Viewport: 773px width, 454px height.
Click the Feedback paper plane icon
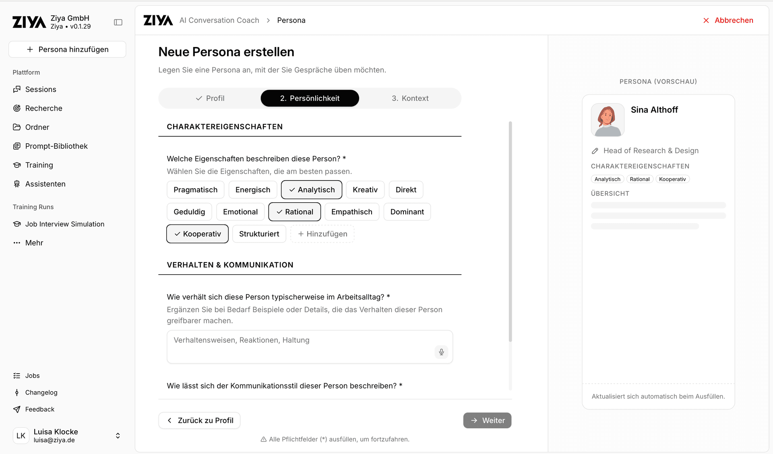(x=17, y=409)
